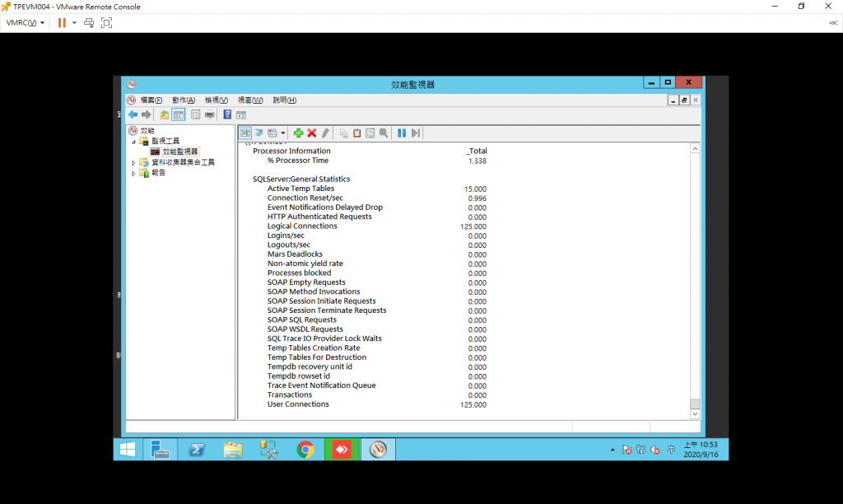Add counters with the green plus icon

tap(298, 133)
